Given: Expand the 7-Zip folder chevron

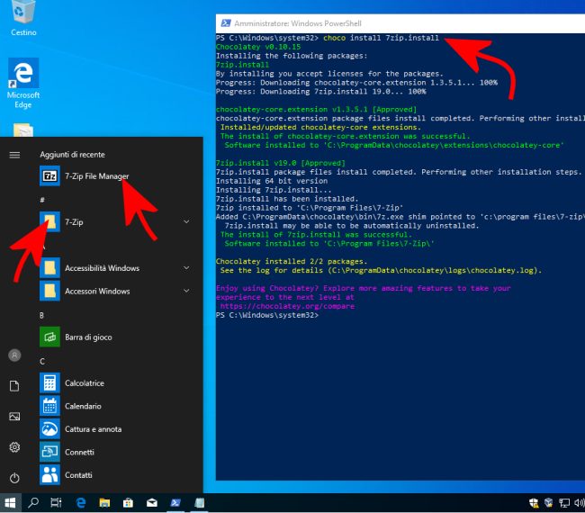Looking at the screenshot, I should 186,222.
